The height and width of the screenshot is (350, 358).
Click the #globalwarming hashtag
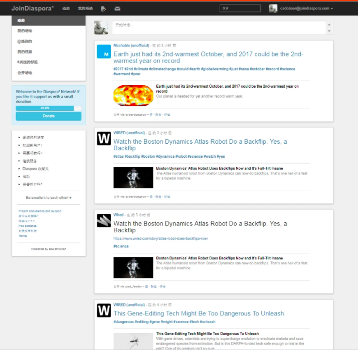click(x=215, y=69)
